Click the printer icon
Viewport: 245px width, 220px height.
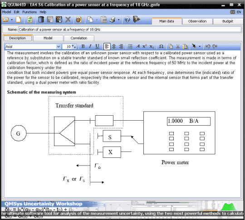click(x=113, y=20)
